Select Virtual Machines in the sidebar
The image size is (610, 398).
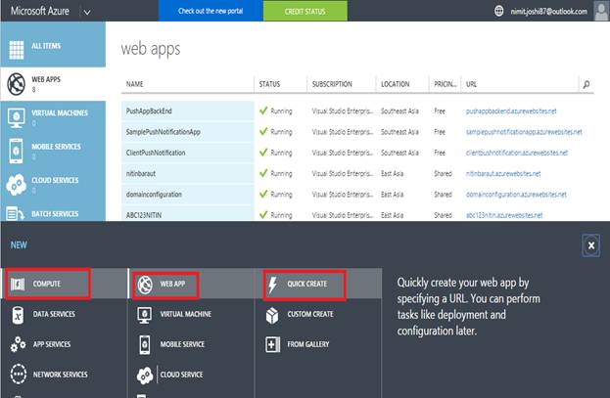click(x=53, y=117)
